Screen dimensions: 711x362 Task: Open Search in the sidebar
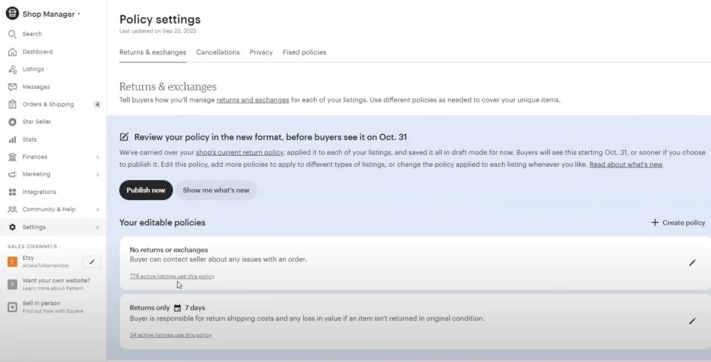(x=32, y=34)
